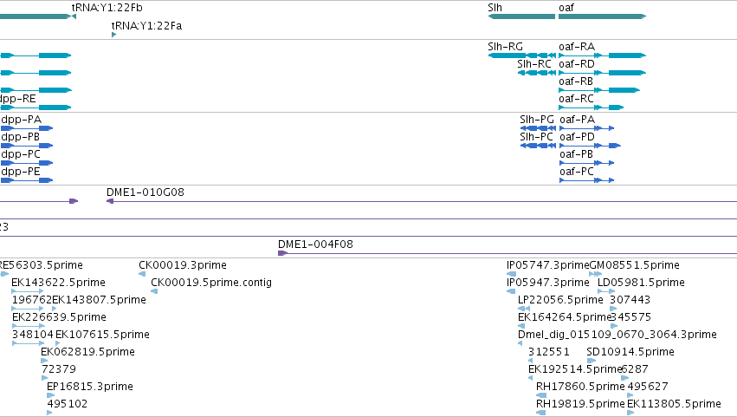Click EST GM08551.5prime
This screenshot has height=417, width=737.
pos(634,265)
